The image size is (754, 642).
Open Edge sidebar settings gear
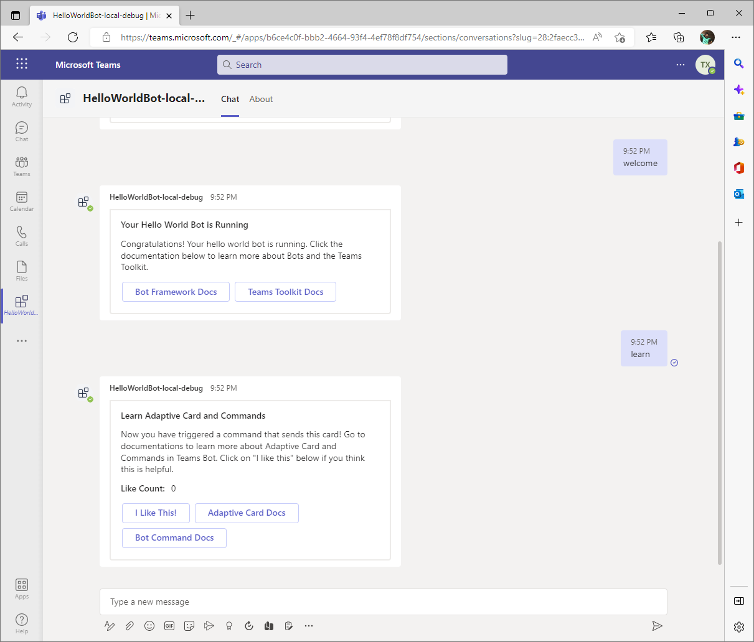coord(739,626)
